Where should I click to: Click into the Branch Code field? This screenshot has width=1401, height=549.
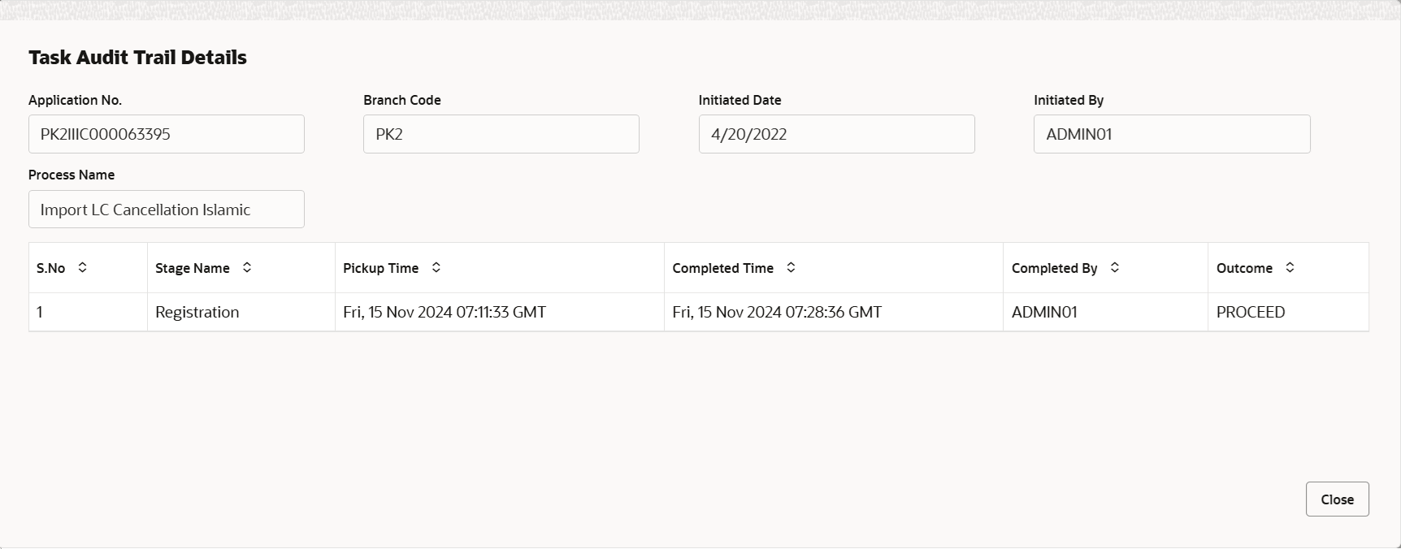pos(501,134)
